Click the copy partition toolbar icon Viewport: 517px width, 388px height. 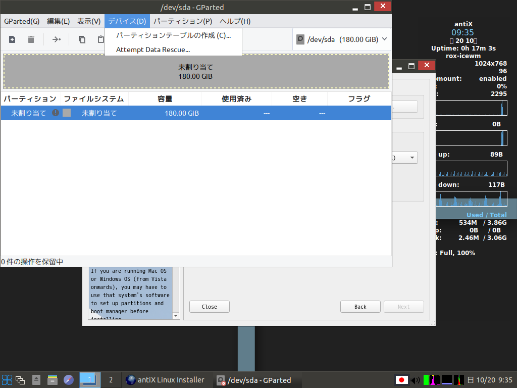click(82, 39)
